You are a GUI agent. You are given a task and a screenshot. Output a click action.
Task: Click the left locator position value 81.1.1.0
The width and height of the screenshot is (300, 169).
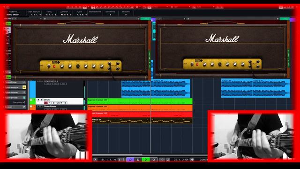pos(109,160)
